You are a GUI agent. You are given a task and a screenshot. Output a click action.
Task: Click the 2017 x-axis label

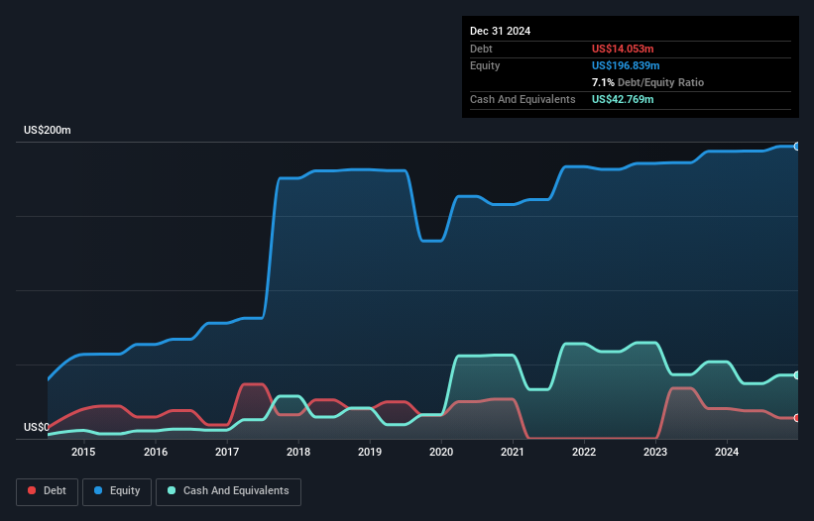point(227,452)
